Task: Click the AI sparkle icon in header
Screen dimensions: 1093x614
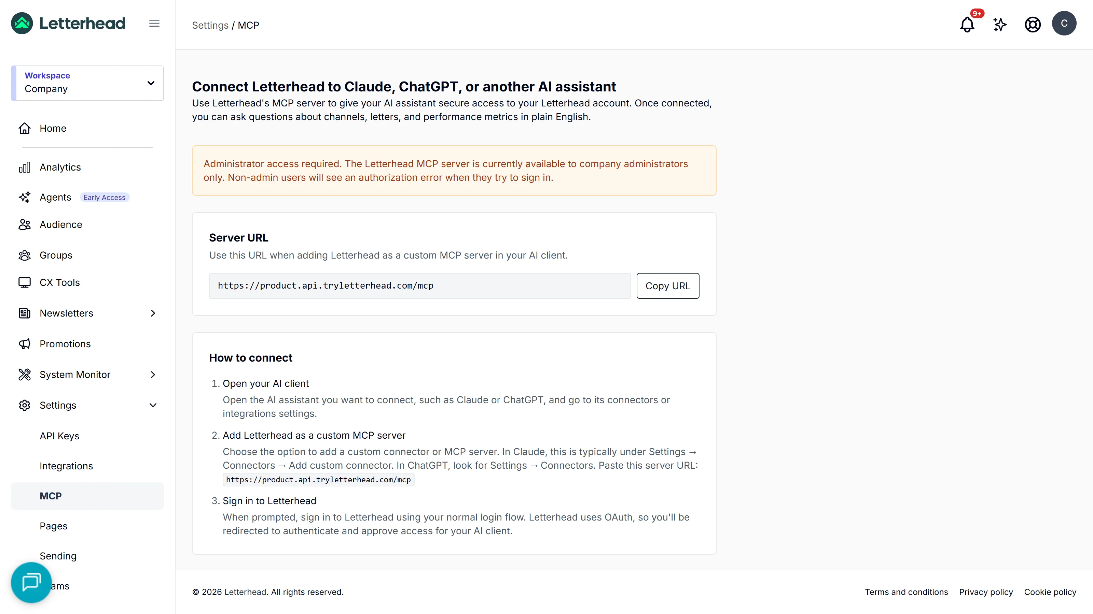Action: tap(1000, 24)
